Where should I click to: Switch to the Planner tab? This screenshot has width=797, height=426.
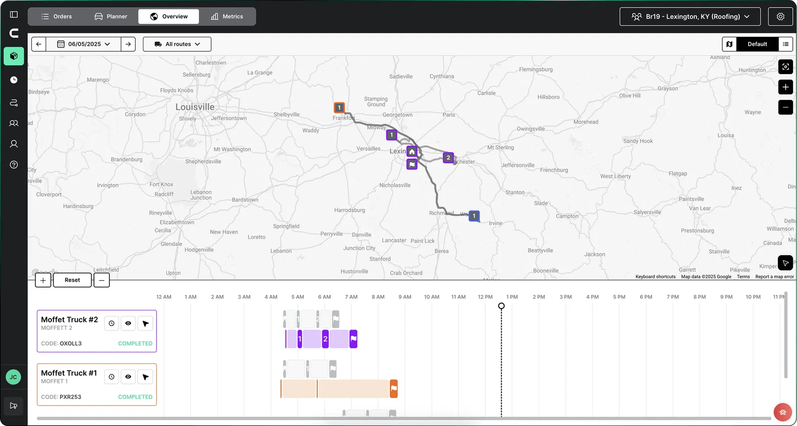111,16
